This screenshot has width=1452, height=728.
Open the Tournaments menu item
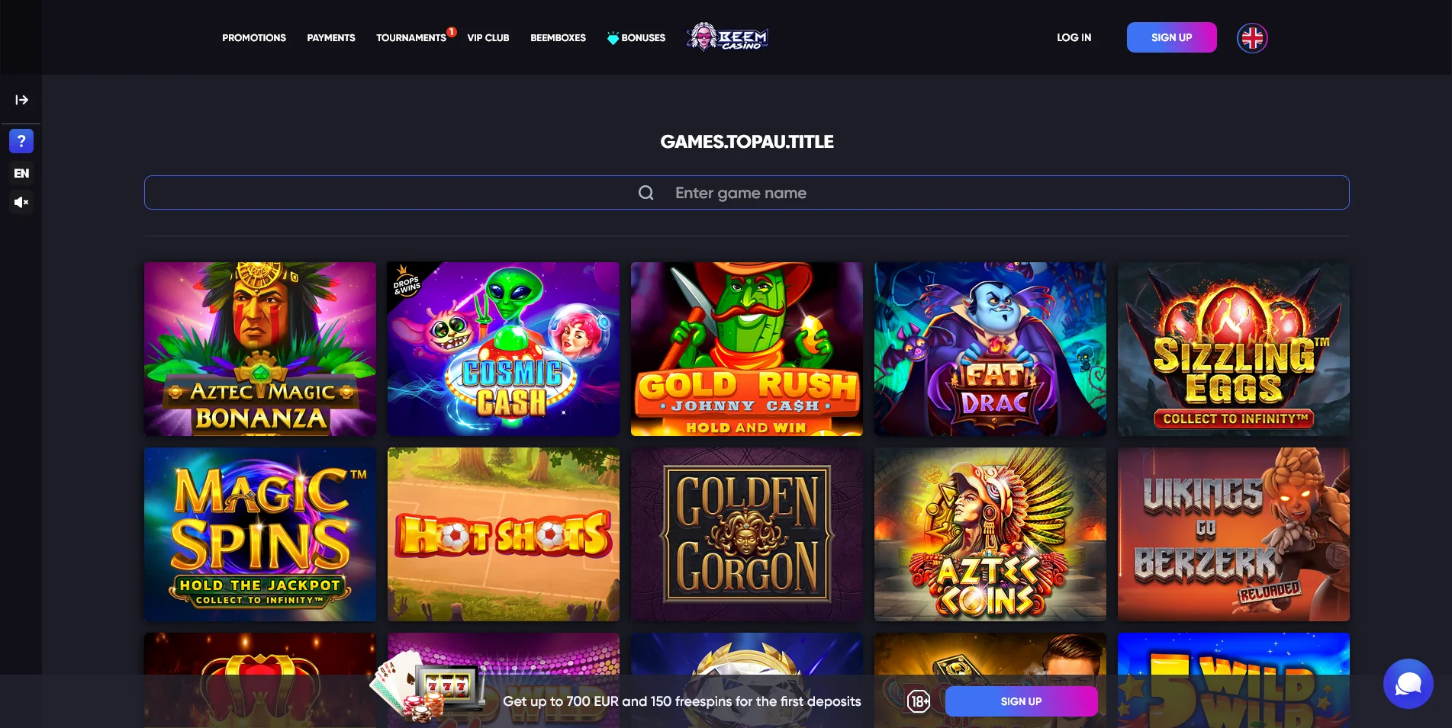pyautogui.click(x=411, y=37)
